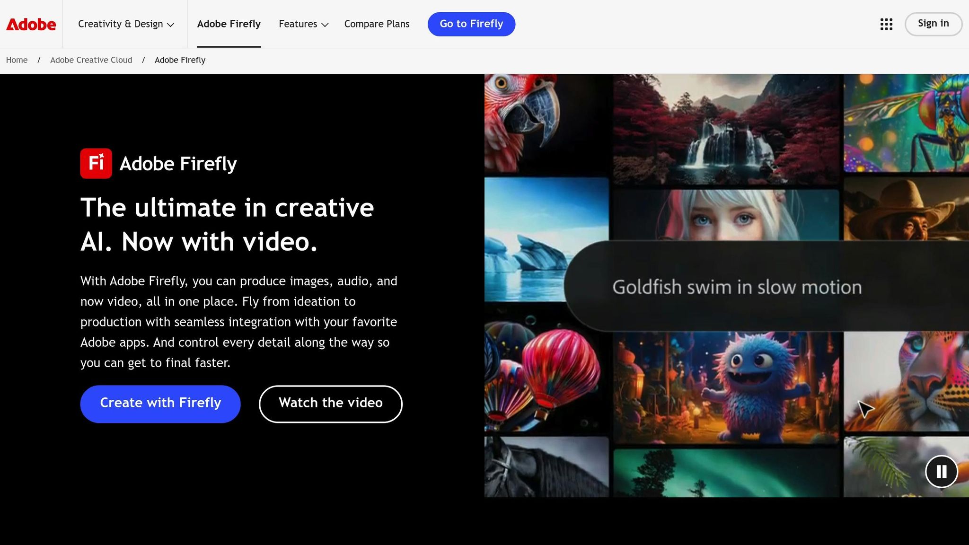
Task: Click the Adobe Firefly title text
Action: (178, 164)
